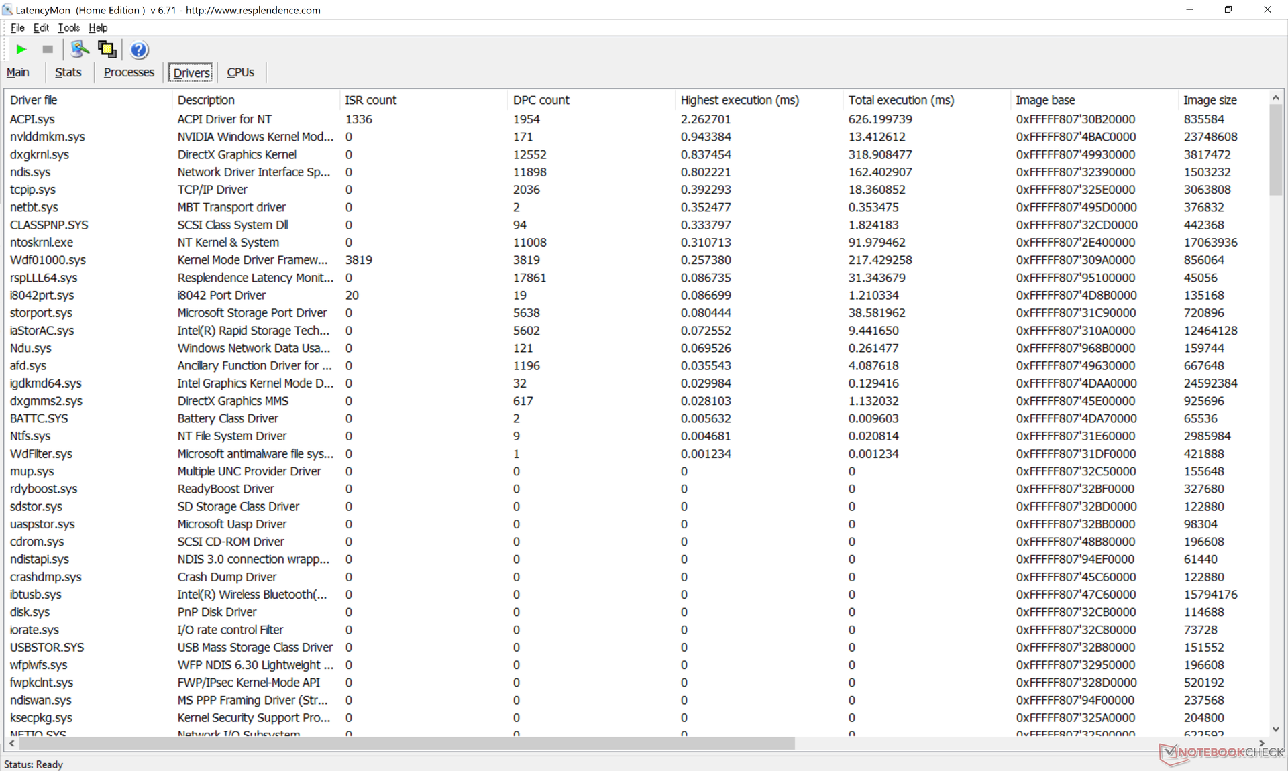This screenshot has height=771, width=1288.
Task: Click ACPI.sys highest execution value 2.262701
Action: tap(706, 119)
